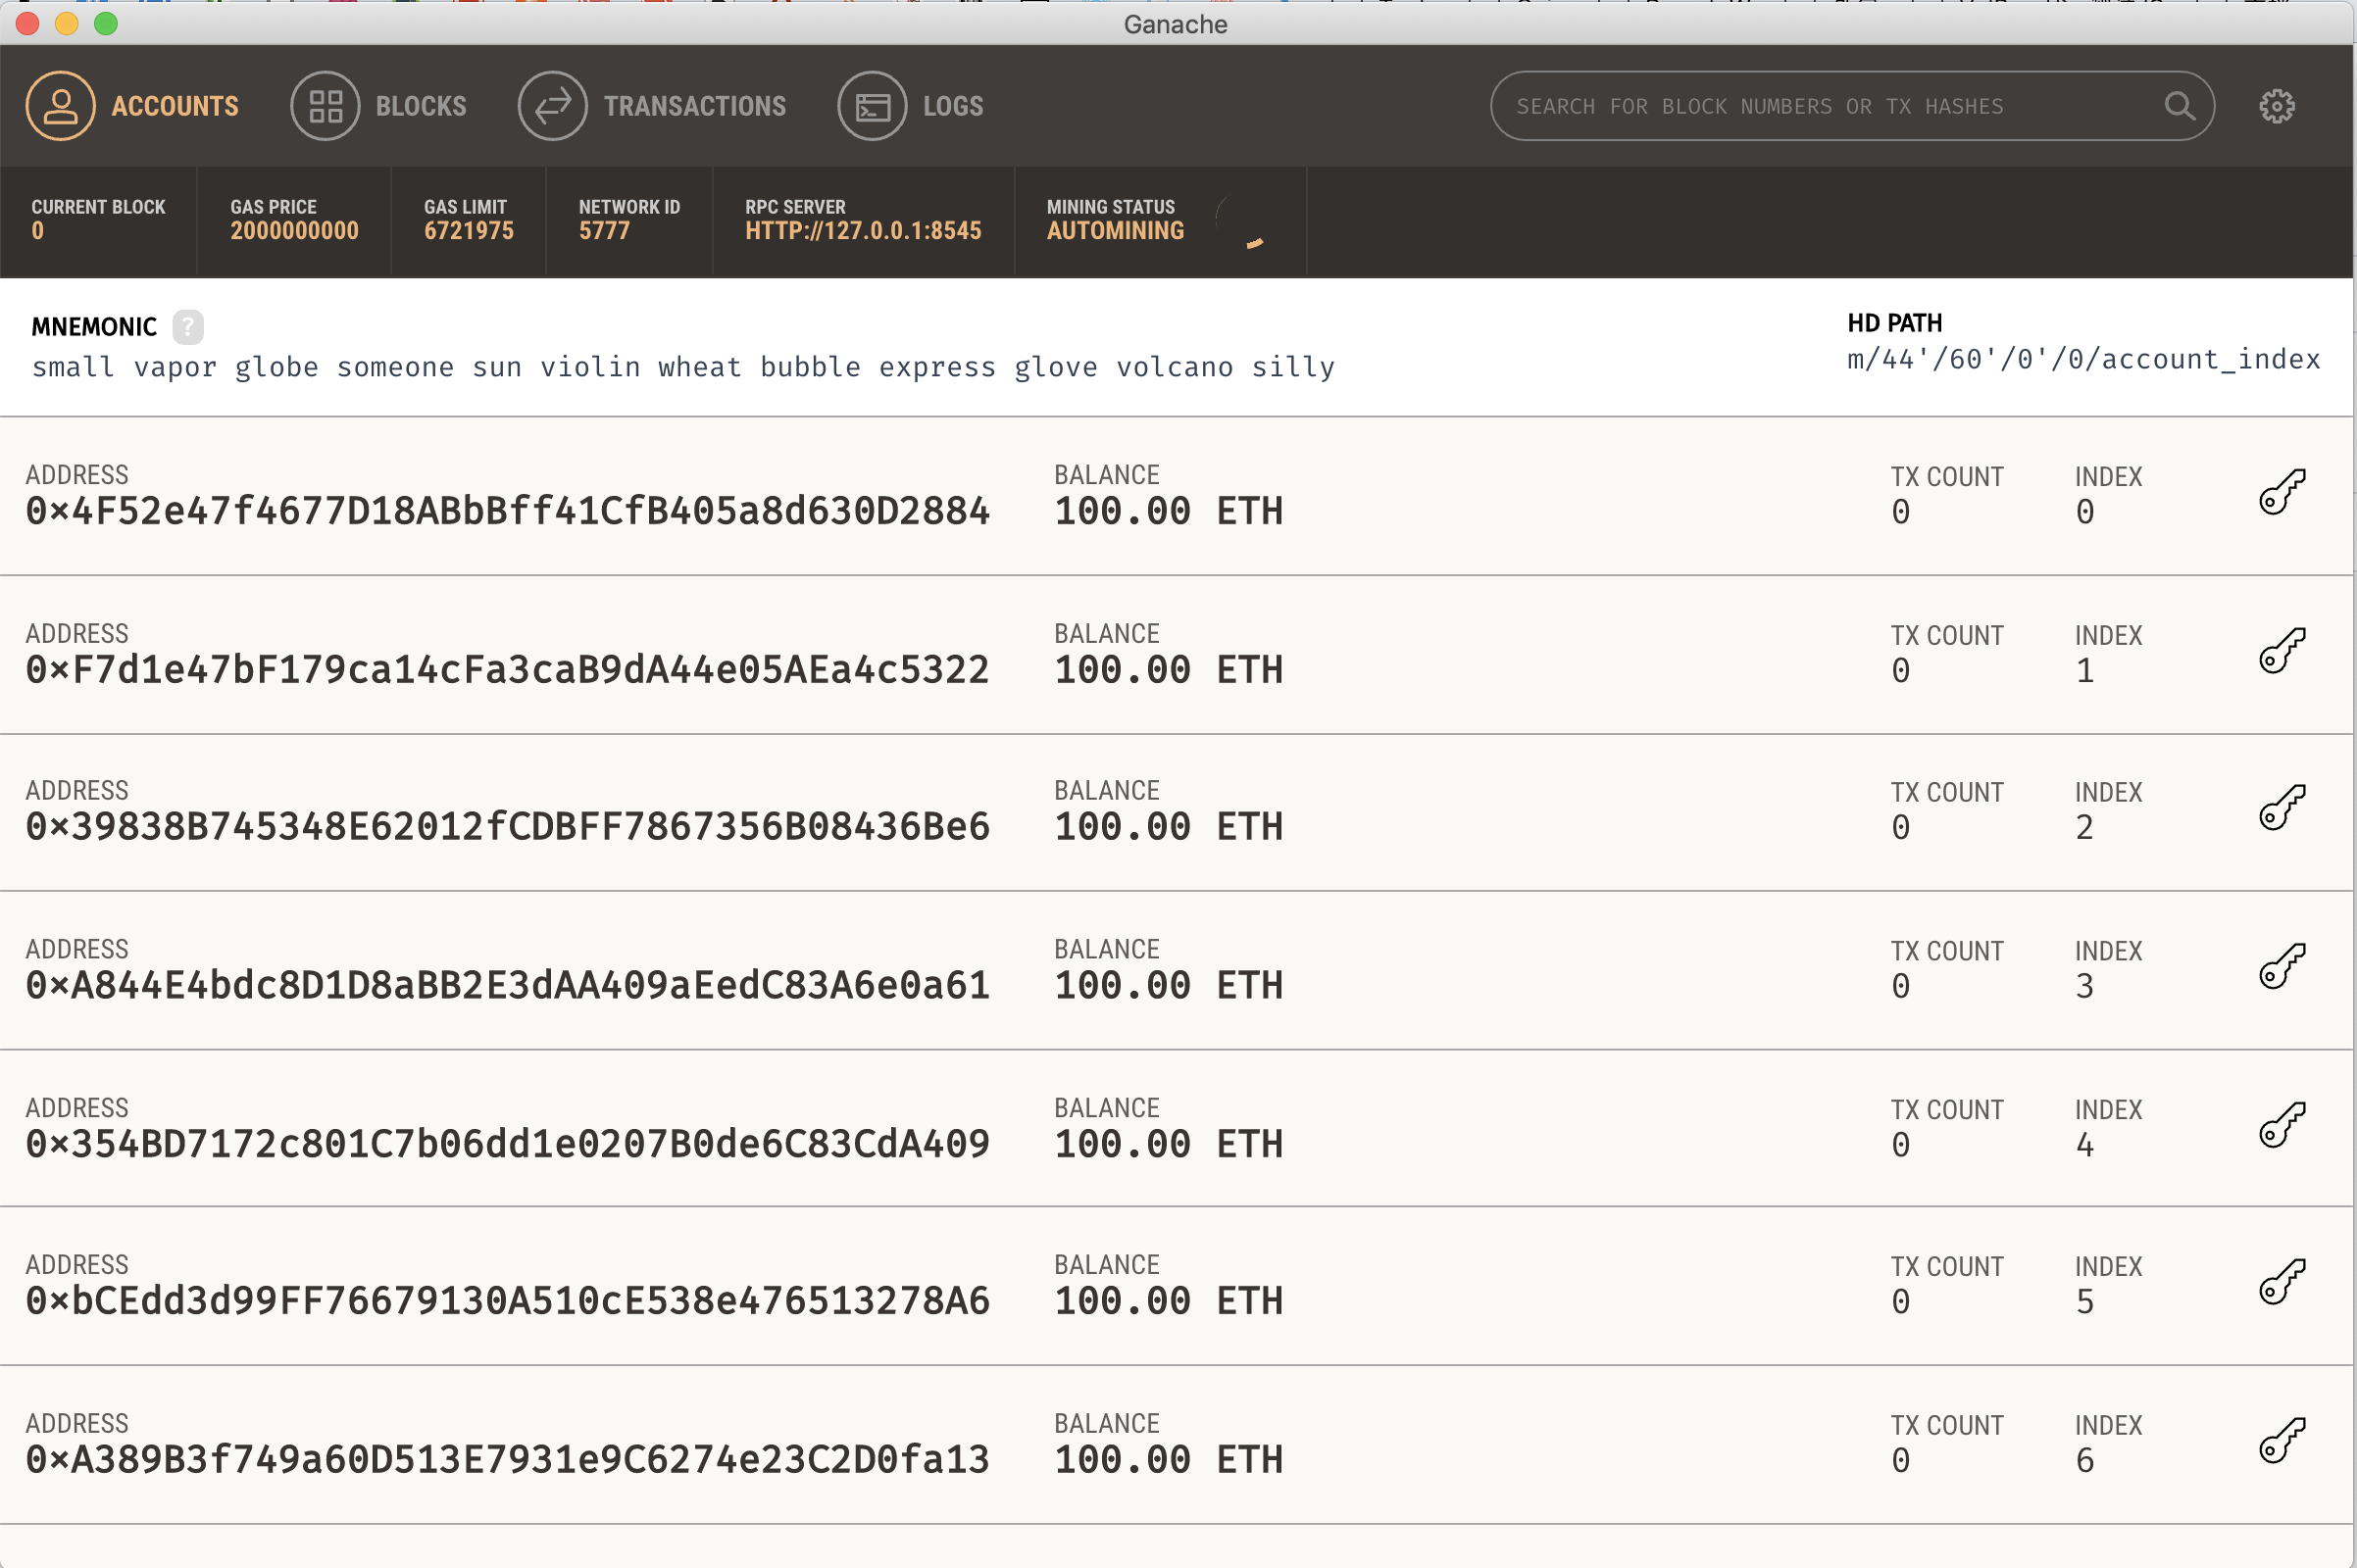The image size is (2357, 1568).
Task: Show private key for account index 3
Action: 2282,967
